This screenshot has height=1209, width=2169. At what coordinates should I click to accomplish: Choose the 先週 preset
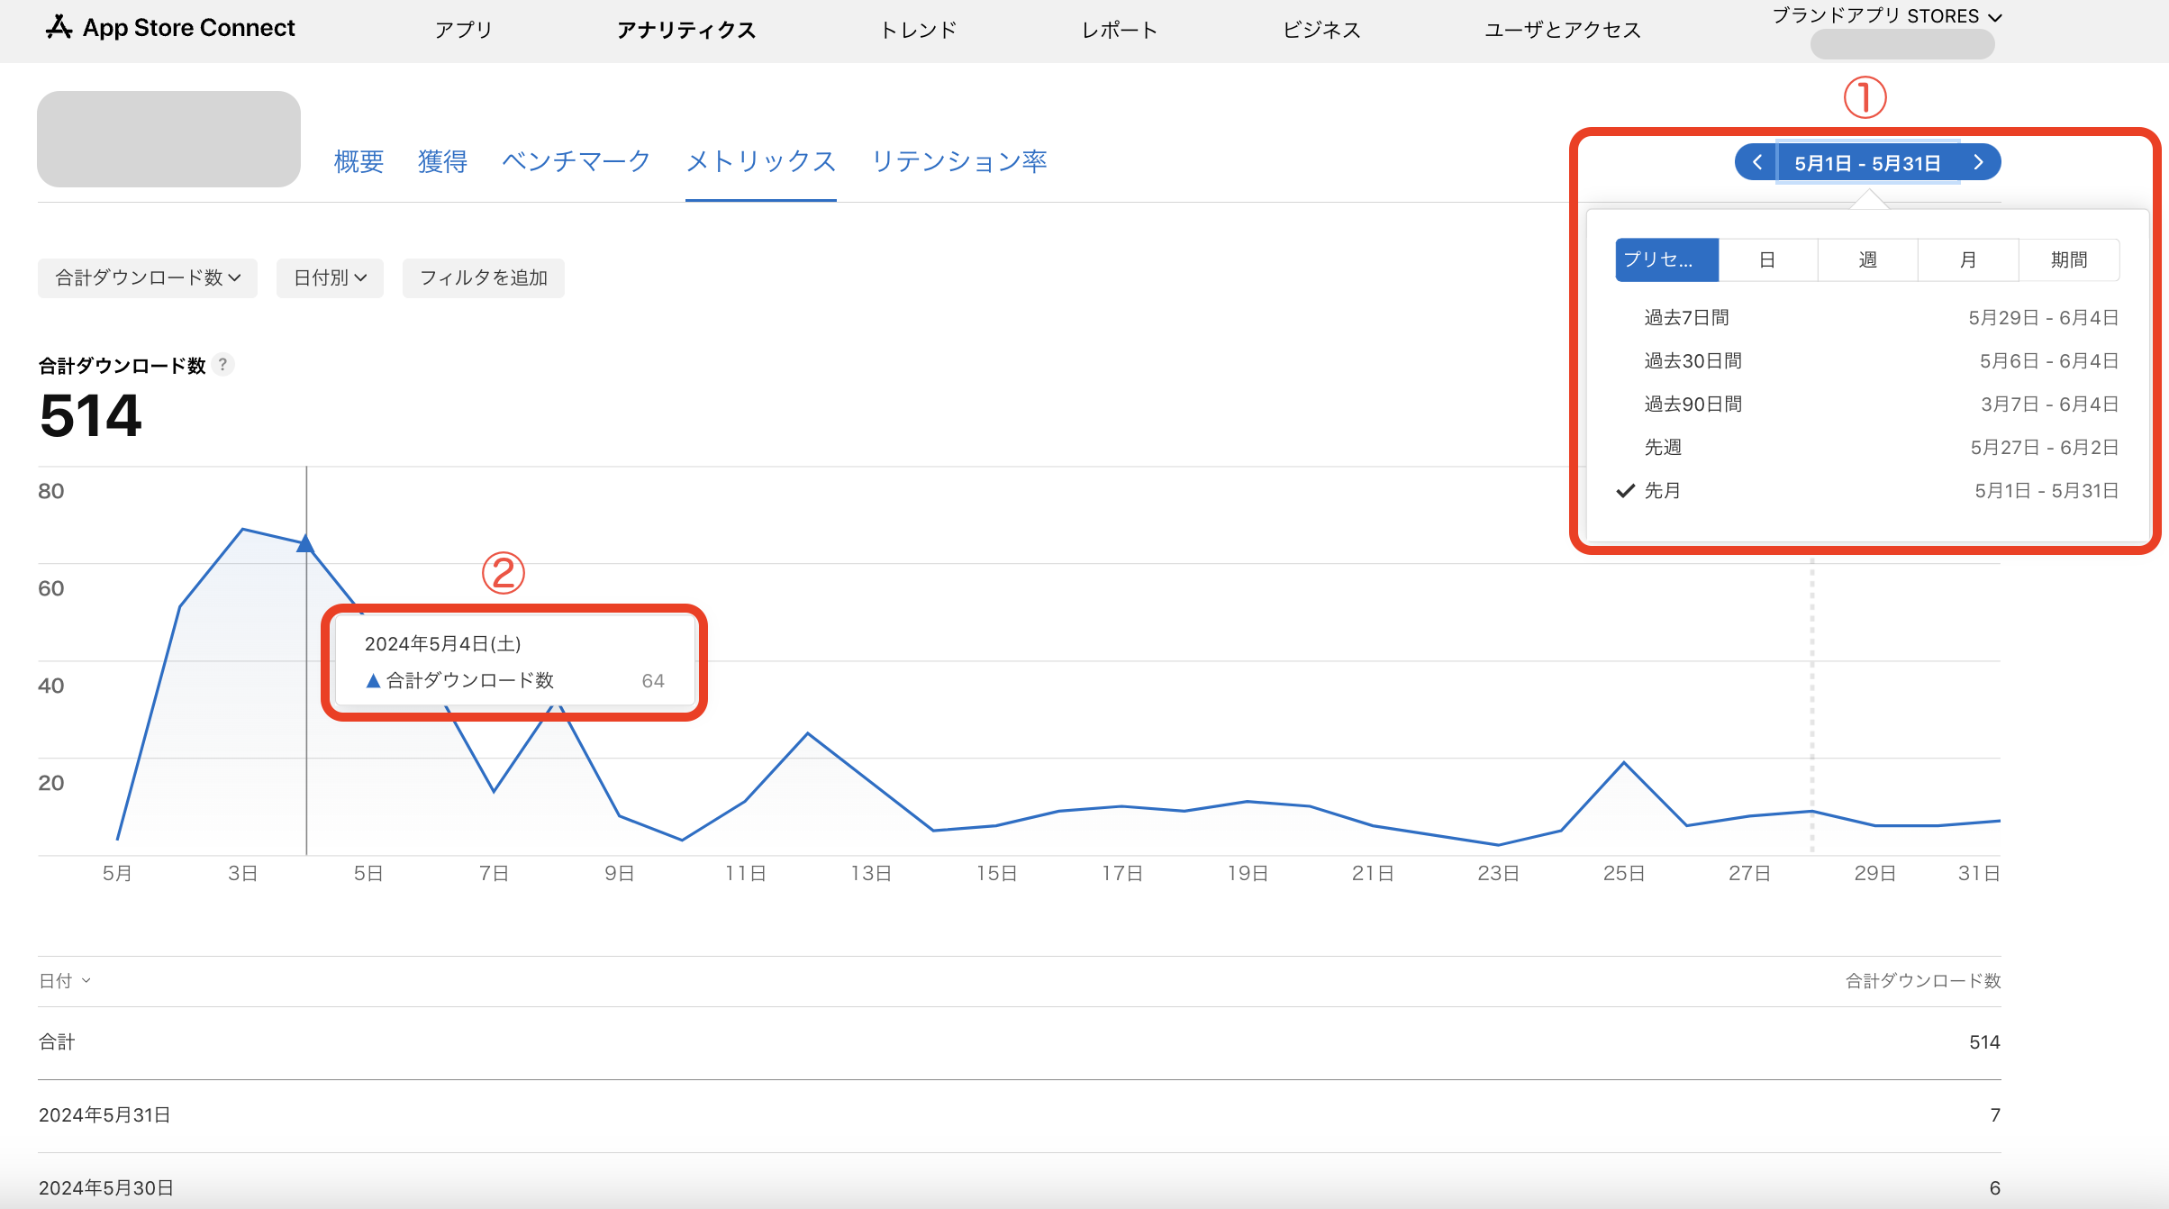pos(1867,447)
